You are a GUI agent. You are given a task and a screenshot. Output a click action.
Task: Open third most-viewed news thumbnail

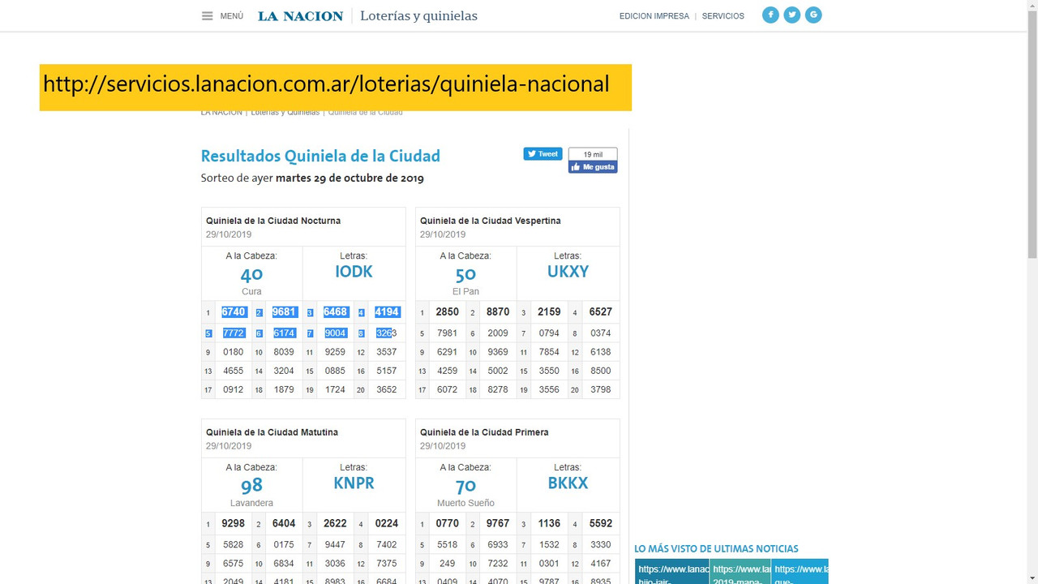[x=800, y=571]
